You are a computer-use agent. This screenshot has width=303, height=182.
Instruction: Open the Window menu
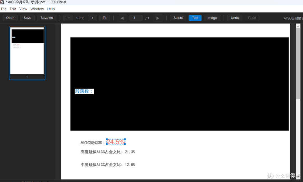pos(37,9)
